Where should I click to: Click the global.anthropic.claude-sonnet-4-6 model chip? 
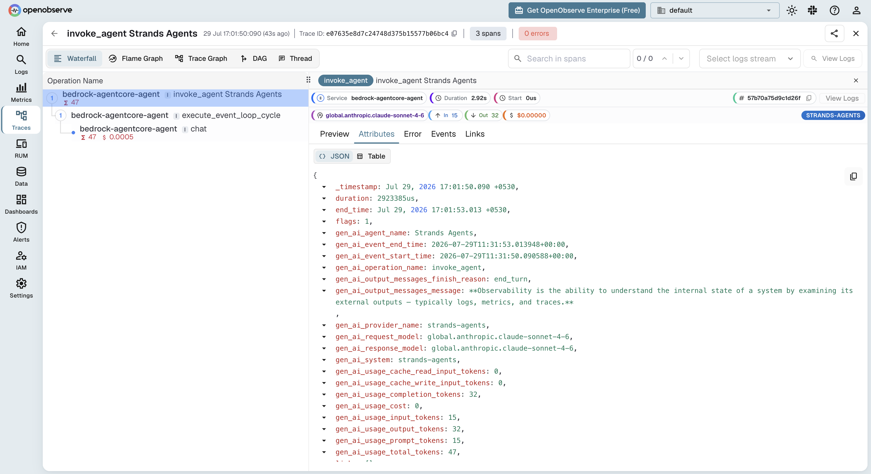click(370, 115)
